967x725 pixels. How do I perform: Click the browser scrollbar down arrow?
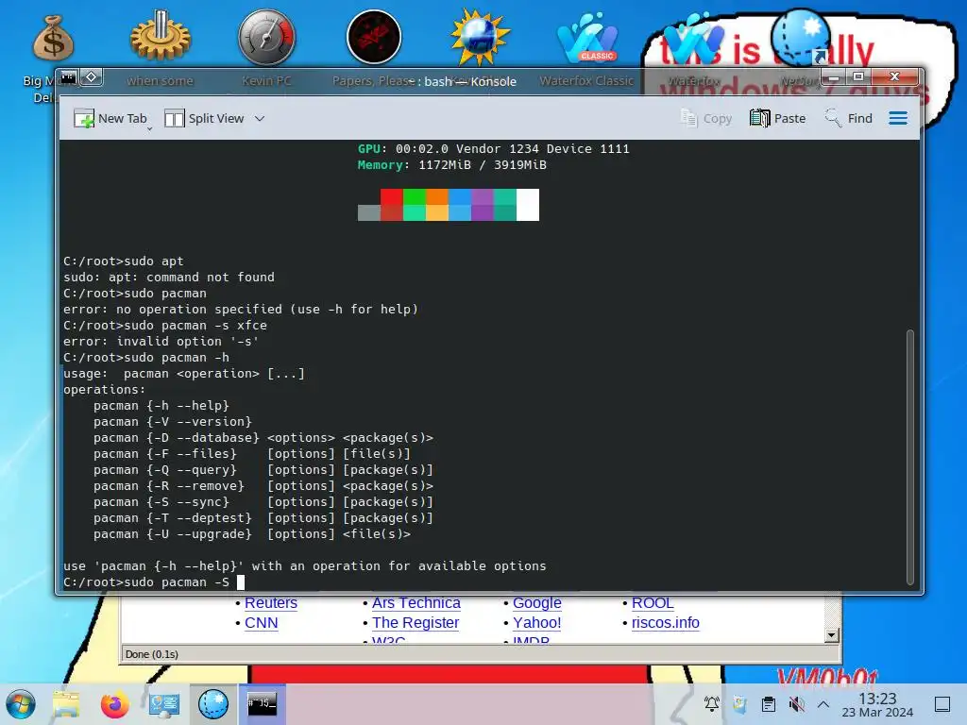click(x=832, y=635)
